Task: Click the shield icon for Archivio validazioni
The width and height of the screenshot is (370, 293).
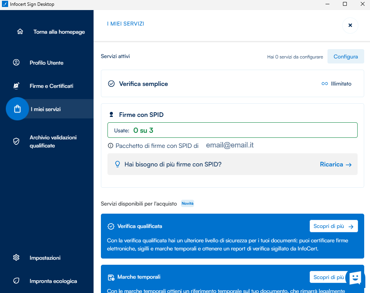Action: tap(16, 141)
